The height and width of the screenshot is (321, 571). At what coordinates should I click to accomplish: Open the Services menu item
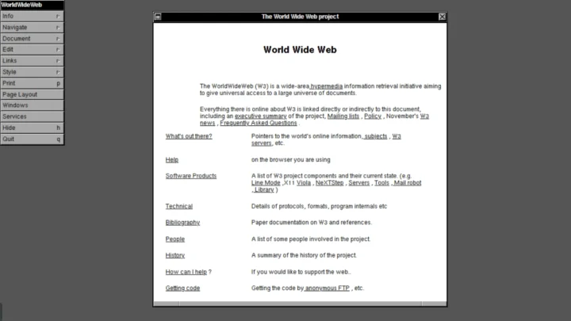tap(32, 117)
